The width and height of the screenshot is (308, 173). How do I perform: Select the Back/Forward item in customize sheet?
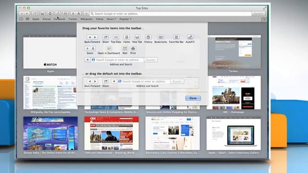click(92, 39)
